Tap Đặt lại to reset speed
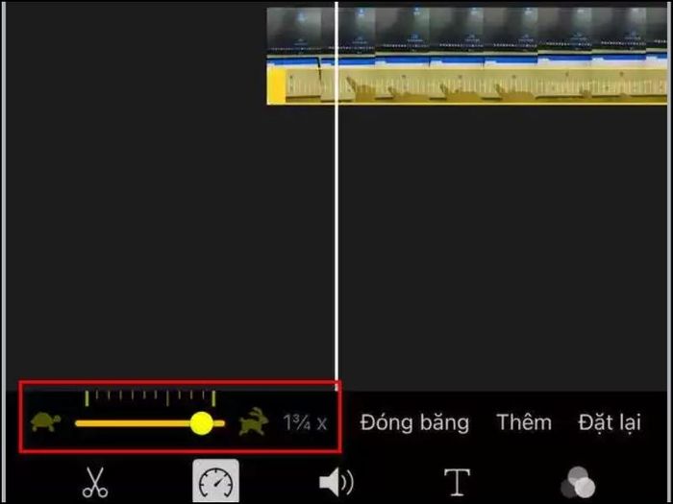Viewport: 673px width, 504px height. coord(610,422)
